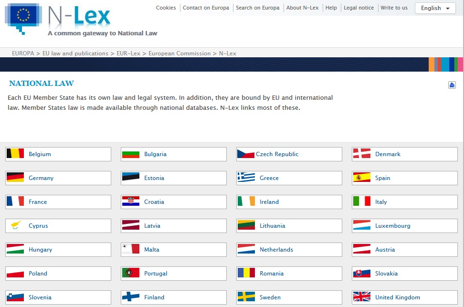Click the Poland flag icon

(15, 273)
